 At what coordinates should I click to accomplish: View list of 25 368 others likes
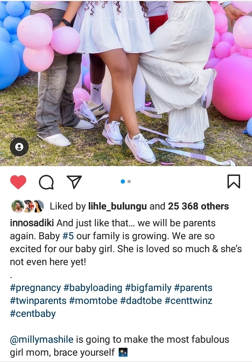tap(198, 206)
